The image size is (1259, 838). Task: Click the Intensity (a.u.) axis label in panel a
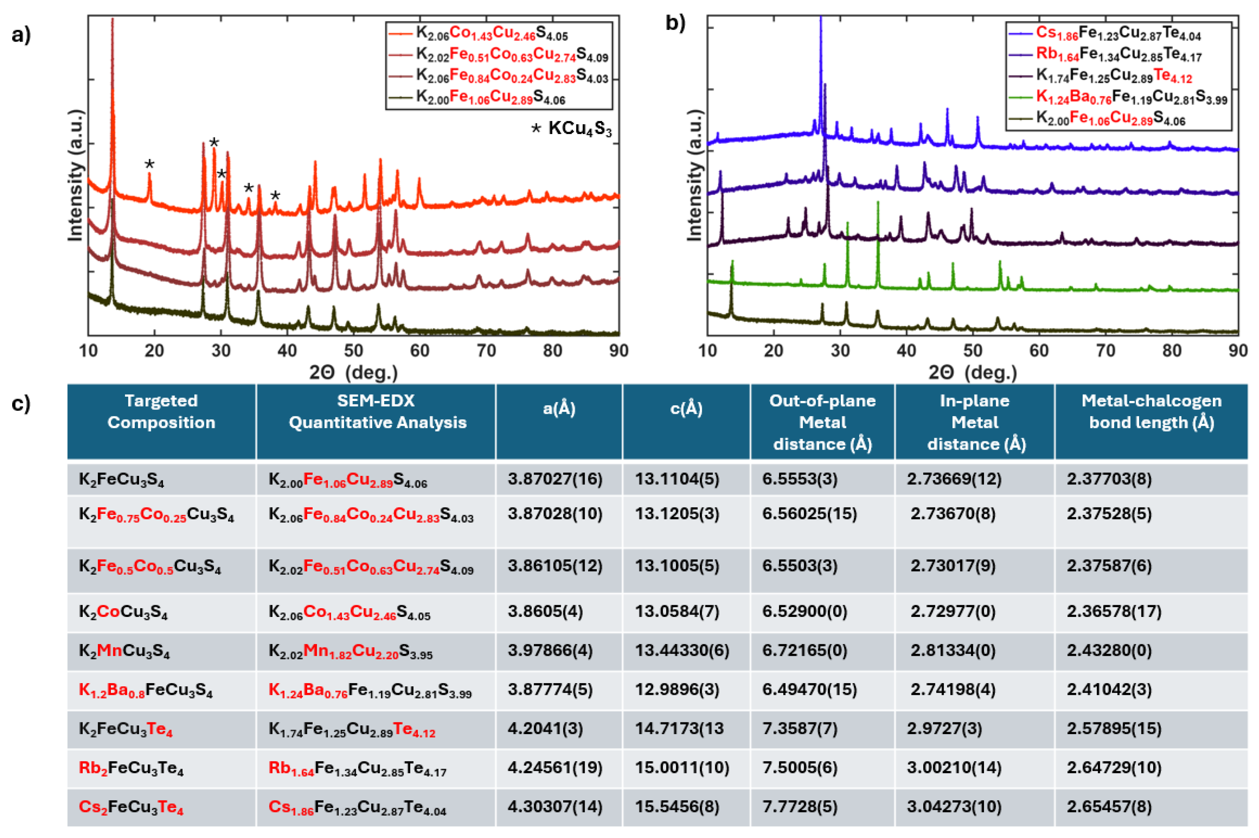coord(76,175)
